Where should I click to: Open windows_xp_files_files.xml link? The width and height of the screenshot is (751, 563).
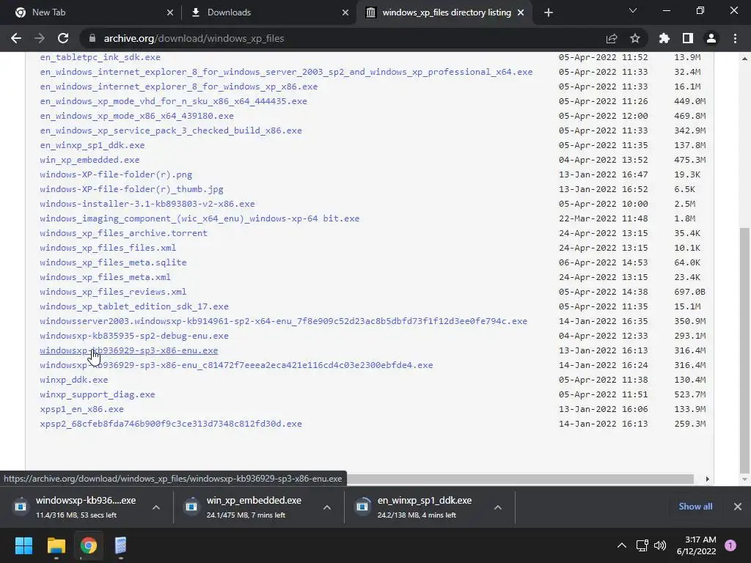point(108,248)
